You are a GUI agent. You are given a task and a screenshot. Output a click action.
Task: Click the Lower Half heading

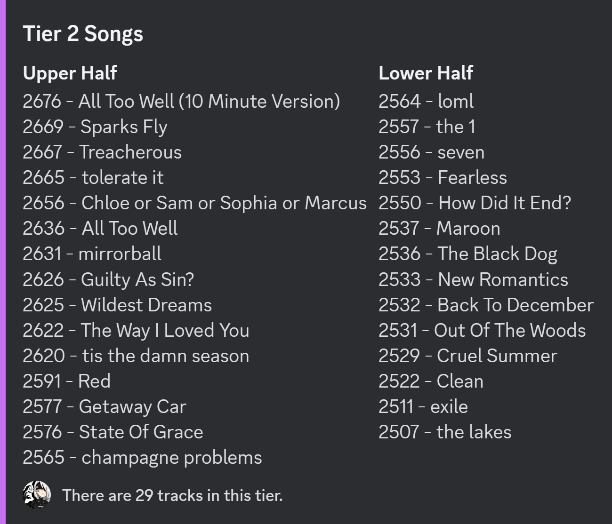(x=426, y=73)
